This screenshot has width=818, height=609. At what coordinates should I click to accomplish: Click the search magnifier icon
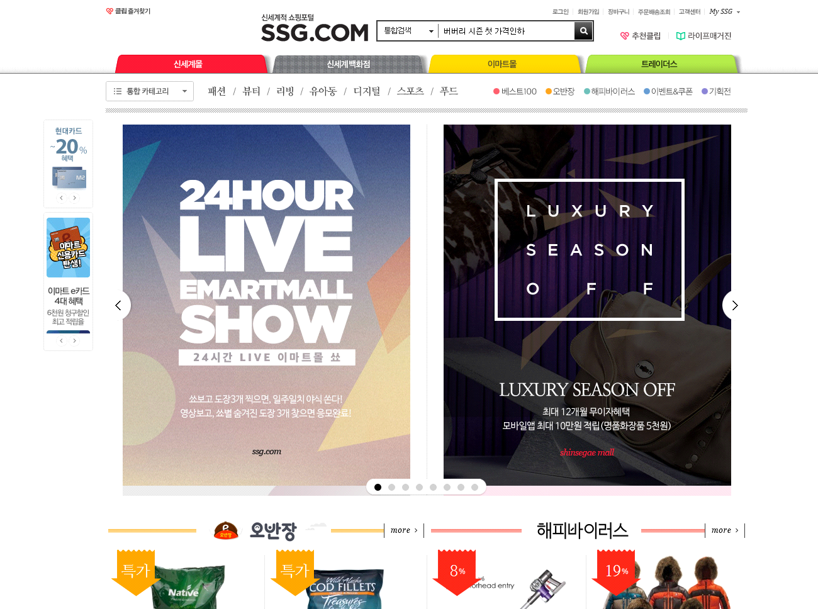(x=583, y=31)
